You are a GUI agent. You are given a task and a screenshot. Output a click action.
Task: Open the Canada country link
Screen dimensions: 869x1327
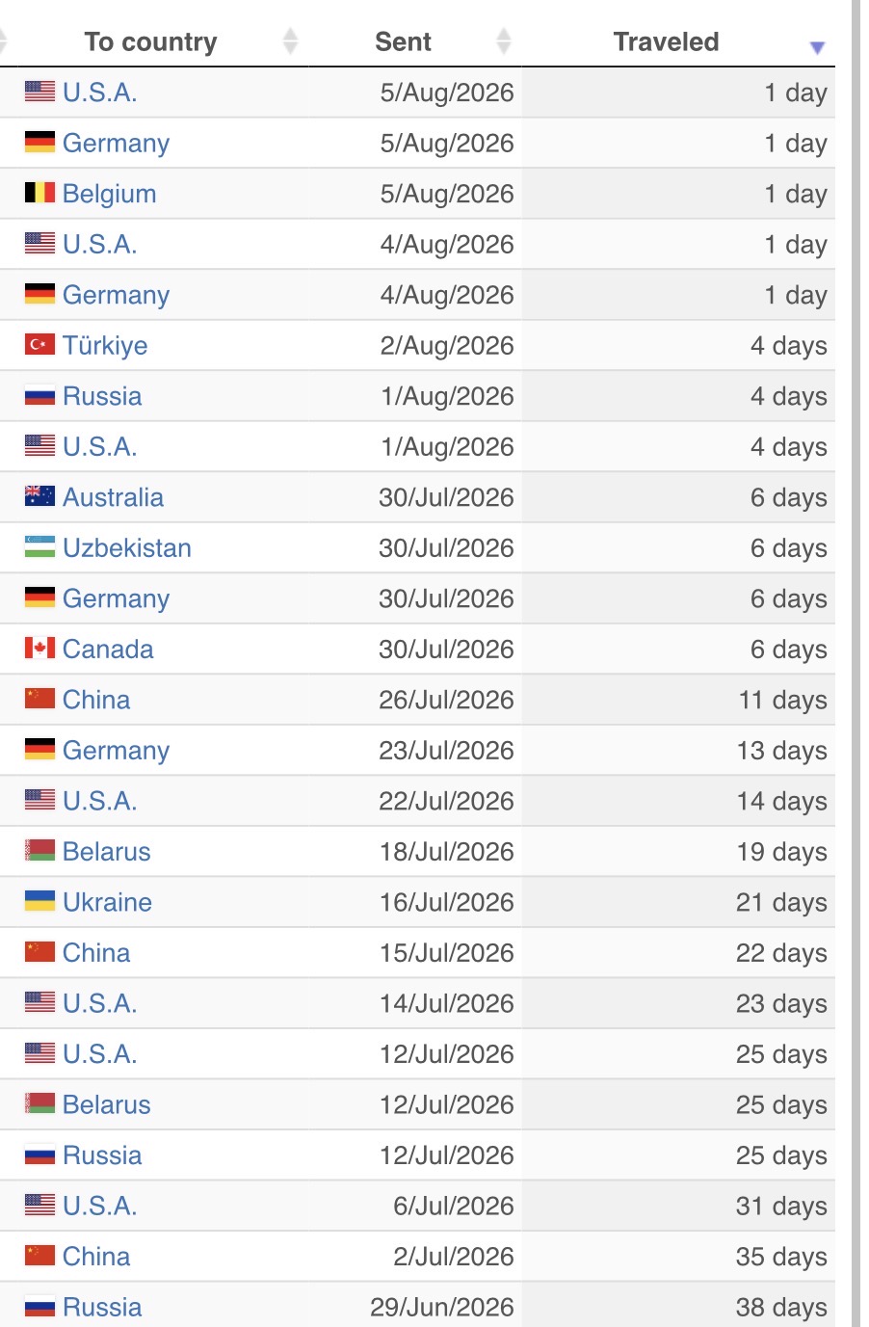108,649
